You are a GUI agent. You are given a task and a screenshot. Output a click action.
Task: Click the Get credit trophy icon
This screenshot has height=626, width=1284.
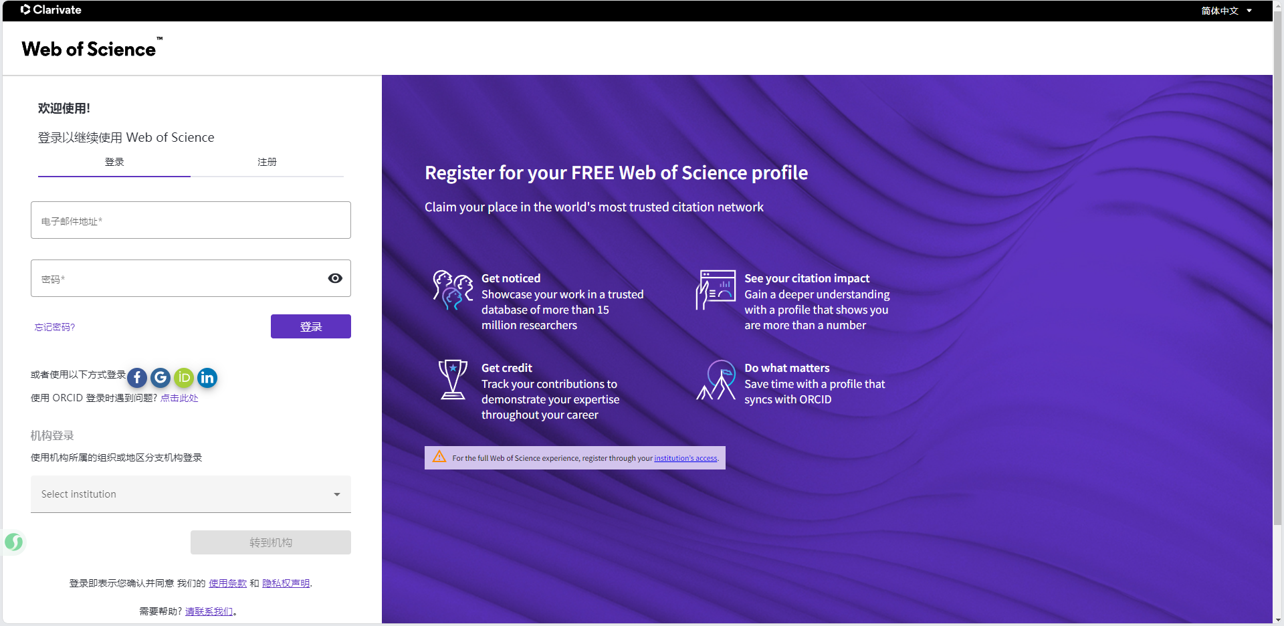pos(453,379)
